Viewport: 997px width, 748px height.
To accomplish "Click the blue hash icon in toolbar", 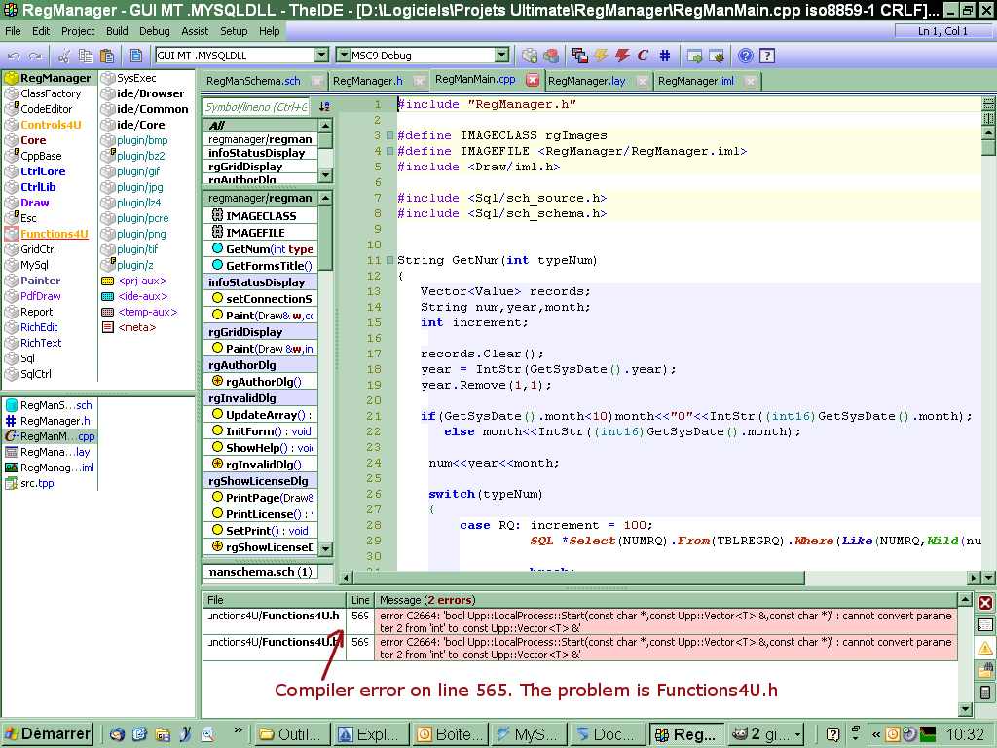I will click(x=665, y=56).
